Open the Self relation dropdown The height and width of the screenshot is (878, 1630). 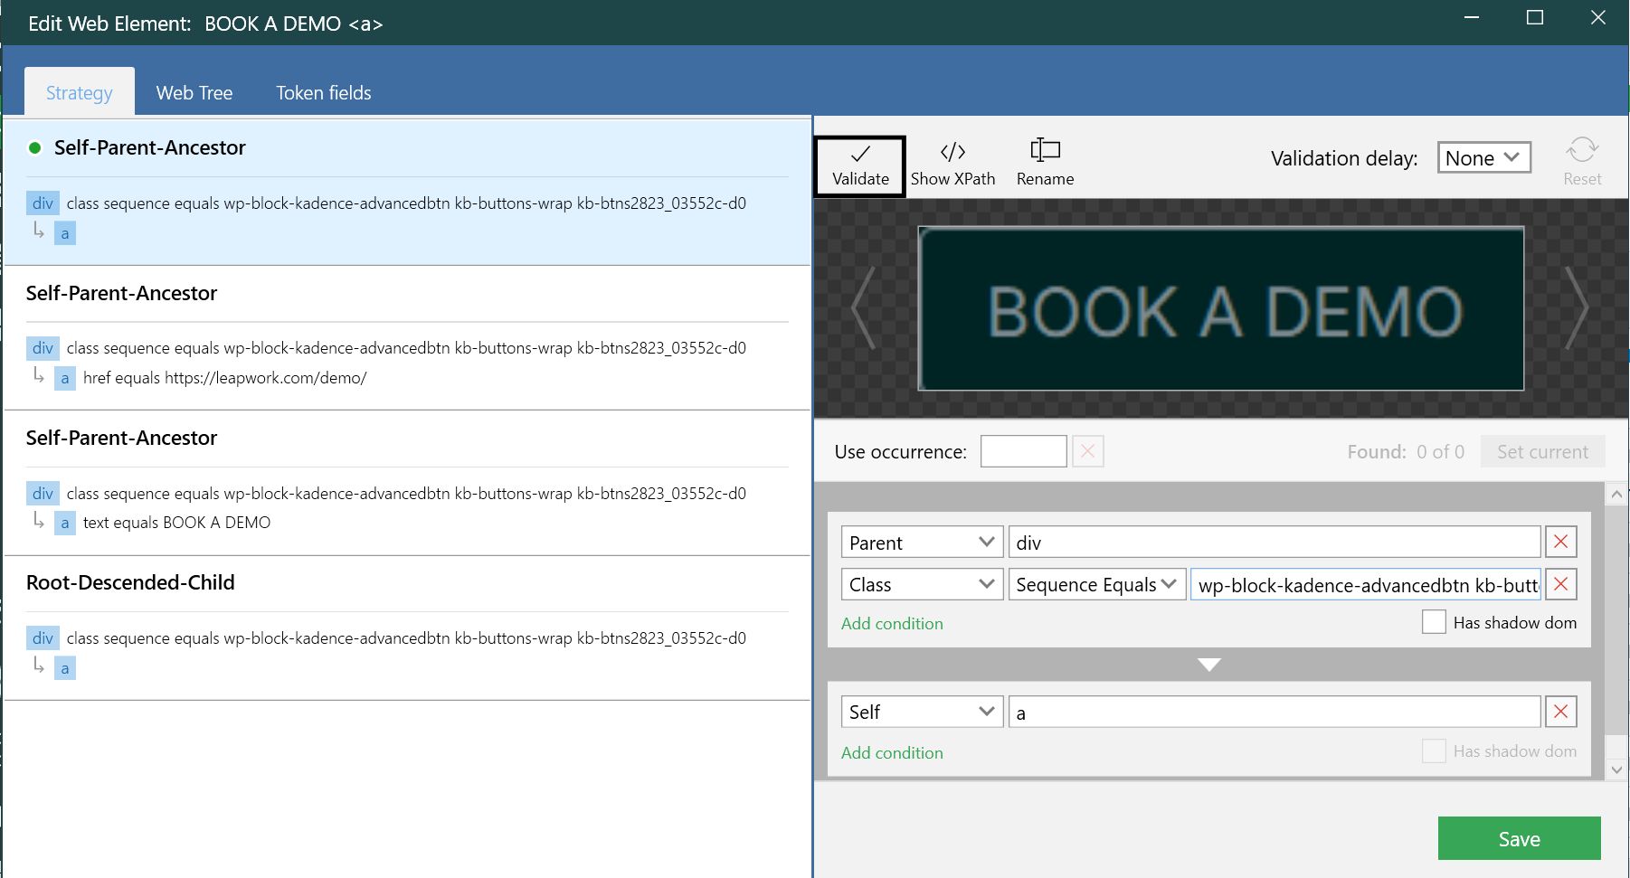tap(922, 712)
